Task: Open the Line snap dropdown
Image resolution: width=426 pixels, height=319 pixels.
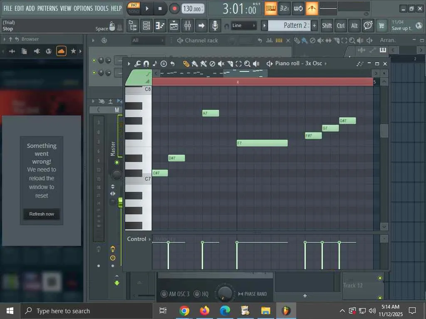Action: 244,25
